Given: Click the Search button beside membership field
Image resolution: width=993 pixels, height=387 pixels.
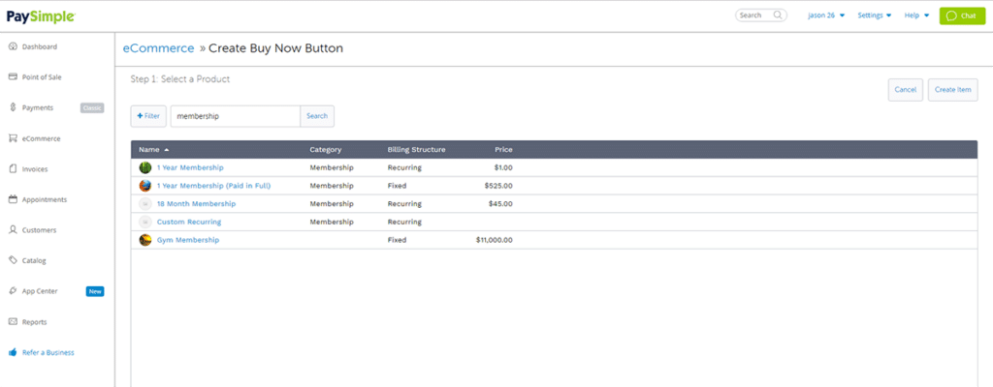Looking at the screenshot, I should 317,116.
